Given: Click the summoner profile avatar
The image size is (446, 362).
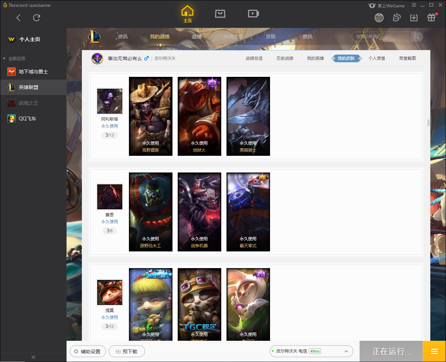Looking at the screenshot, I should point(97,58).
